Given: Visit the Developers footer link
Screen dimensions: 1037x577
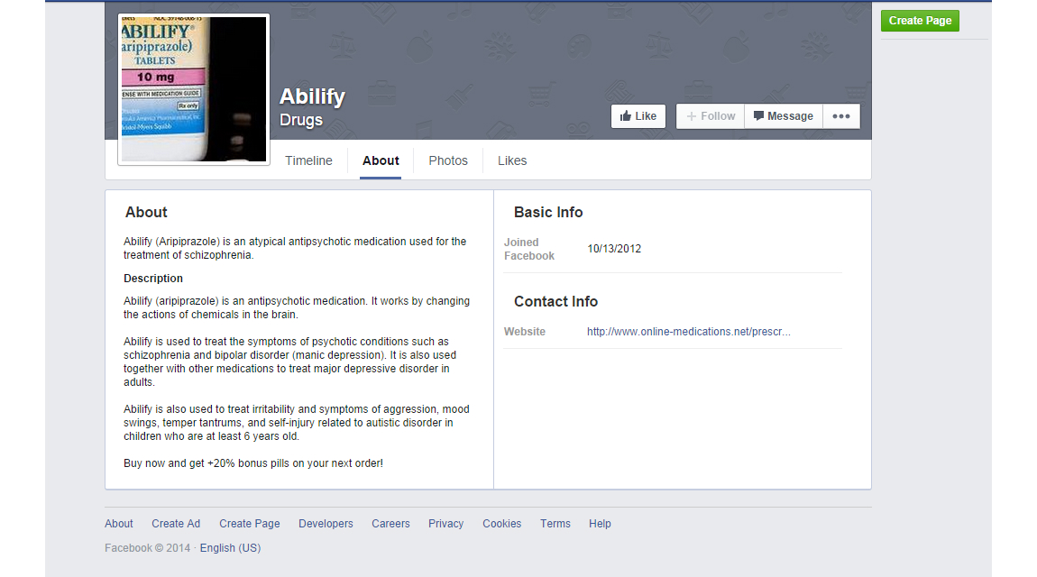Looking at the screenshot, I should (x=326, y=524).
